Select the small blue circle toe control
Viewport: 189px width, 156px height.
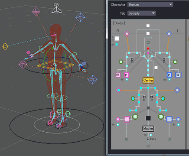point(178,119)
